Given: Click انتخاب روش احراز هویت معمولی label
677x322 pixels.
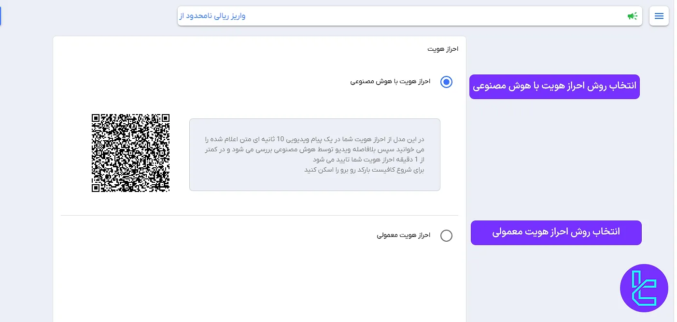Looking at the screenshot, I should click(x=556, y=233).
